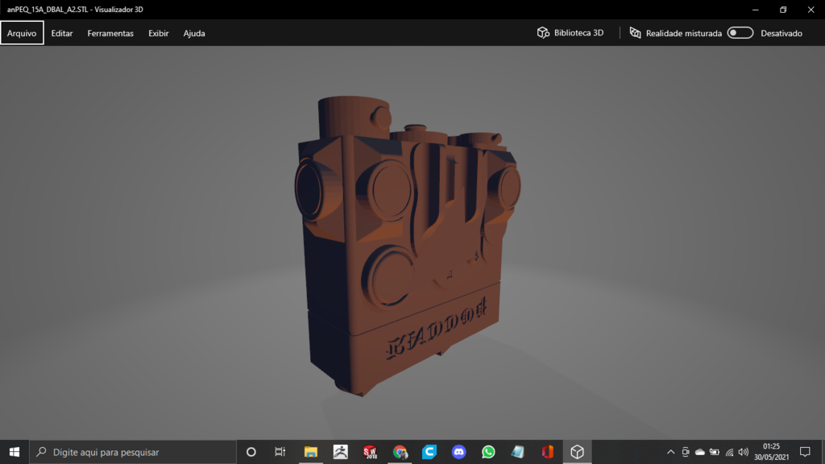Open Cortana from the taskbar
The height and width of the screenshot is (464, 825).
(251, 452)
